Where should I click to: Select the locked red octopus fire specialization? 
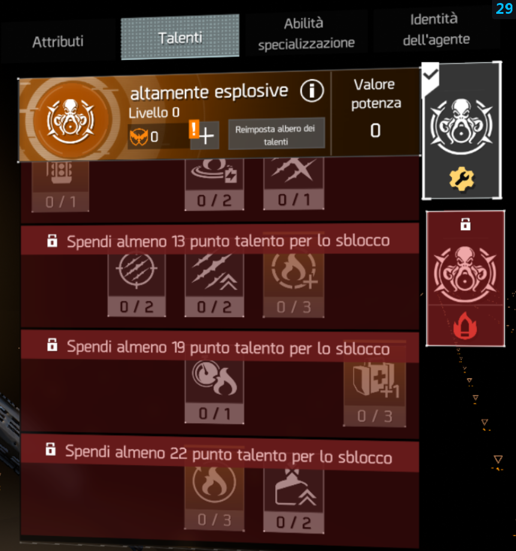click(x=465, y=278)
